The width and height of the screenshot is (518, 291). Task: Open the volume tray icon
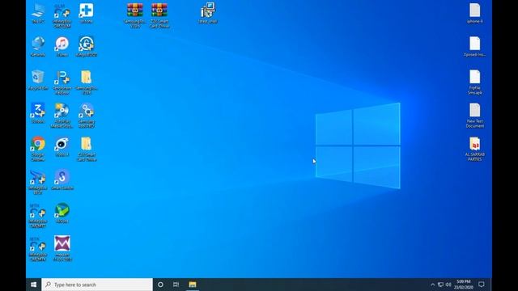pyautogui.click(x=448, y=285)
